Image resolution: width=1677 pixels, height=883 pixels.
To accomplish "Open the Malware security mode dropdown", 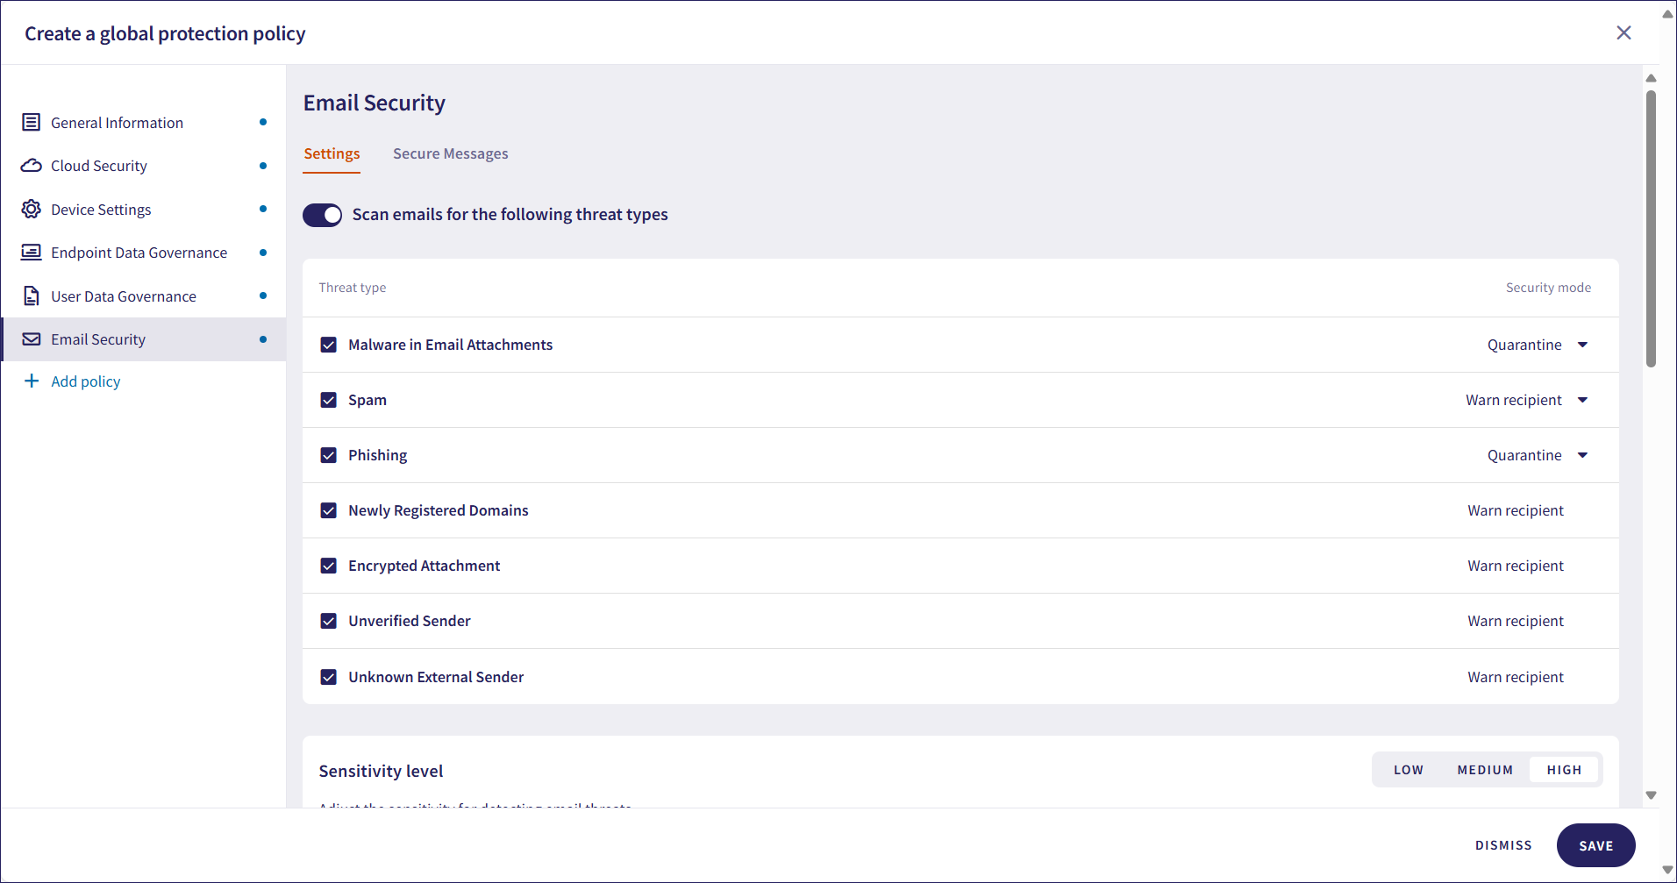I will (x=1582, y=345).
